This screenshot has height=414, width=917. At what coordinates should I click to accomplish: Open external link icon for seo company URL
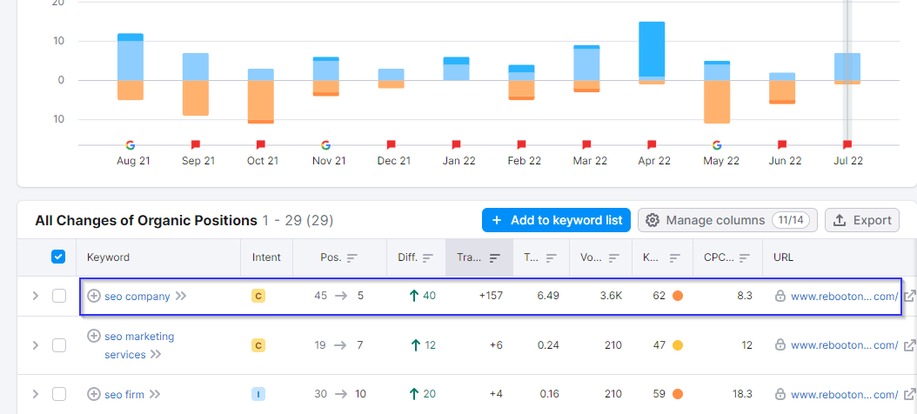(909, 296)
